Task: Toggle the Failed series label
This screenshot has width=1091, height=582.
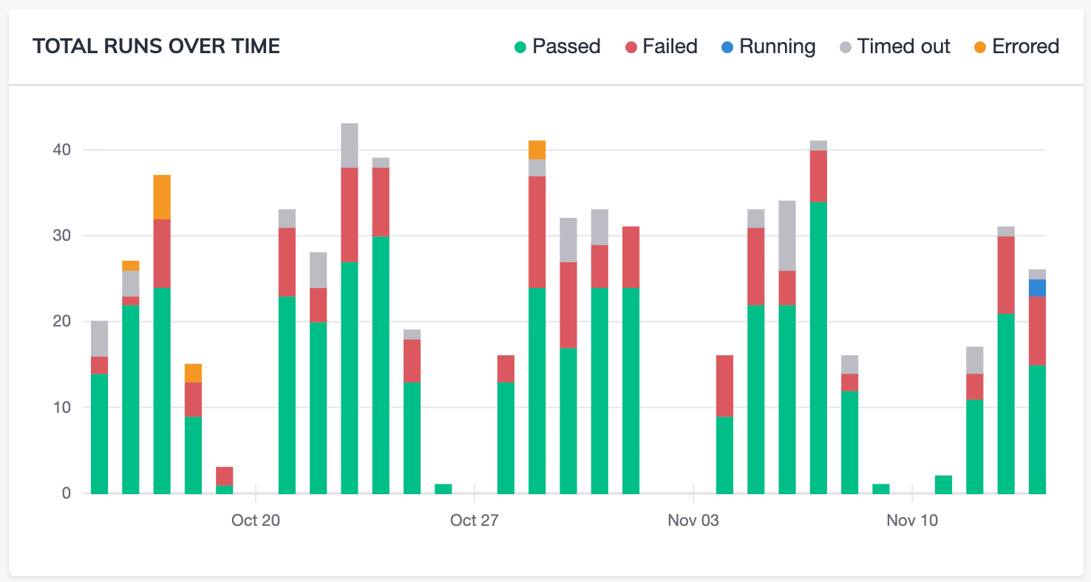Action: pos(670,47)
